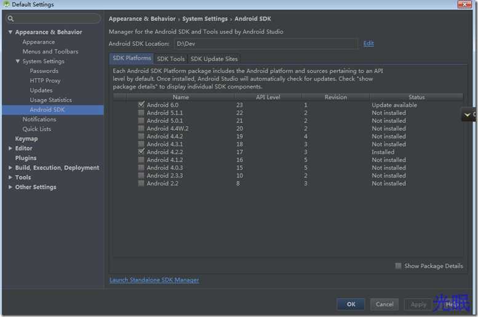
Task: Click the Apply button
Action: pyautogui.click(x=418, y=304)
